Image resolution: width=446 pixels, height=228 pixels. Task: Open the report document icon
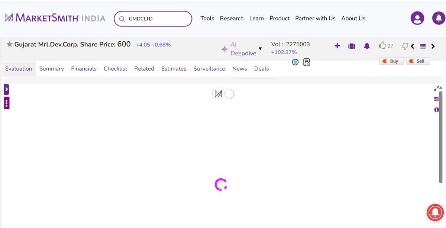tap(307, 62)
